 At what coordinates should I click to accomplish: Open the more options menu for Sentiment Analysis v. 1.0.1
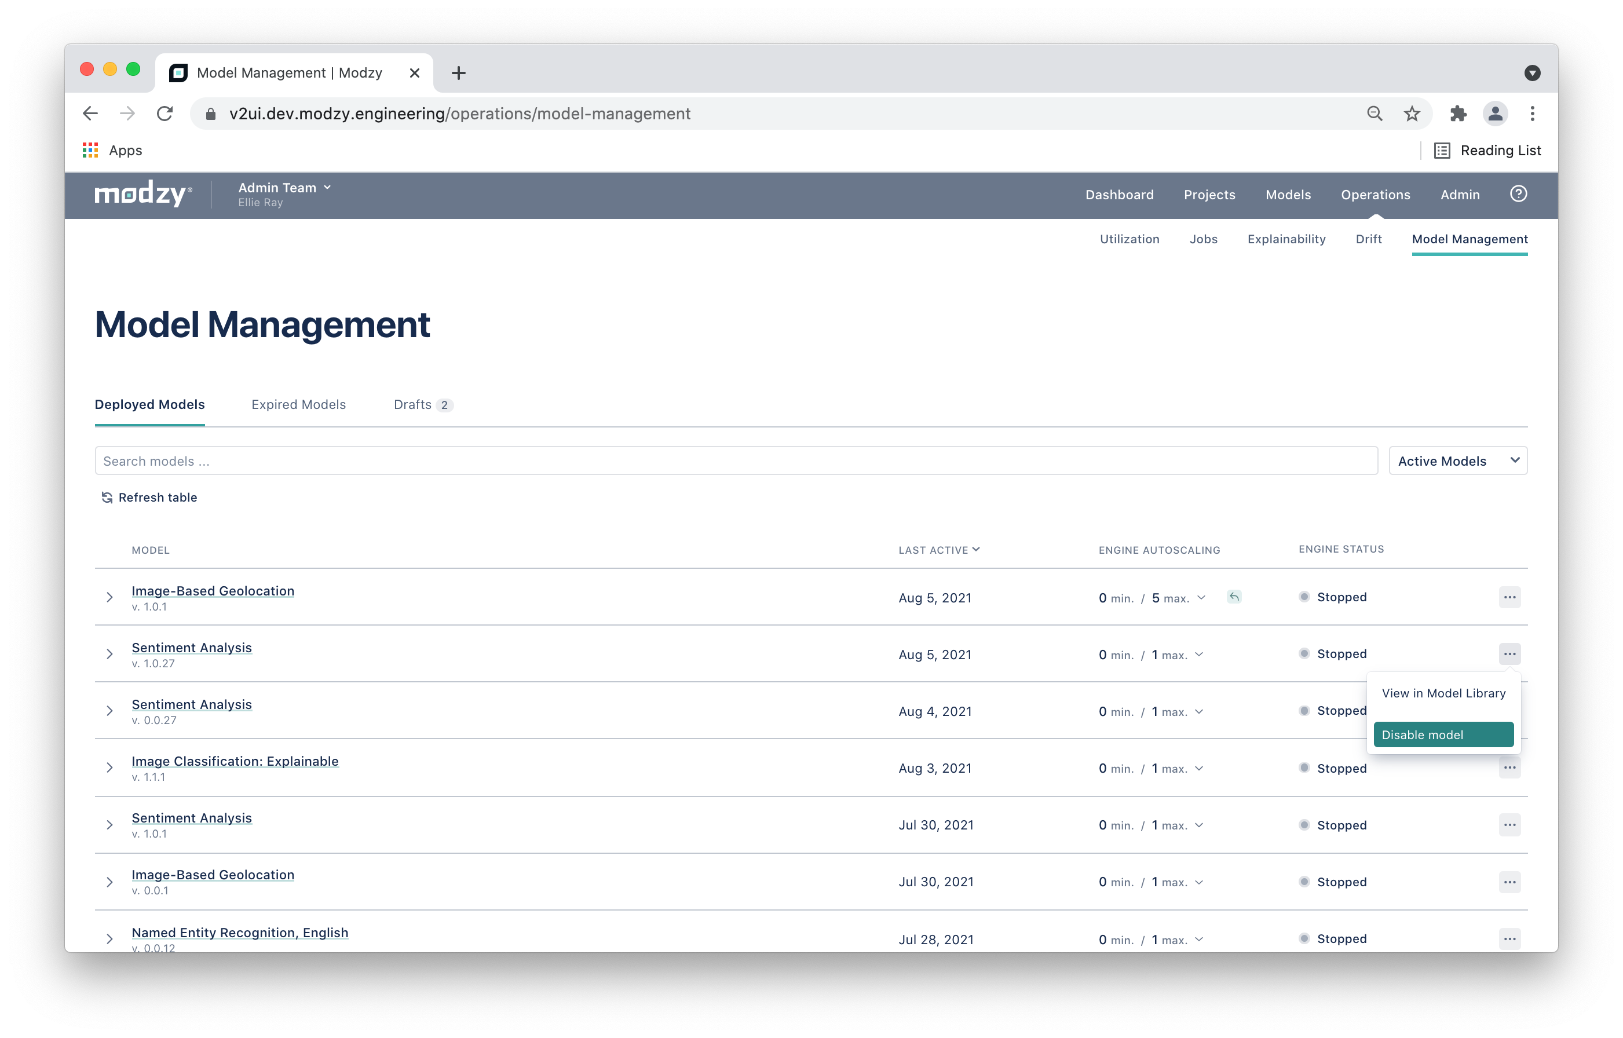[1509, 825]
